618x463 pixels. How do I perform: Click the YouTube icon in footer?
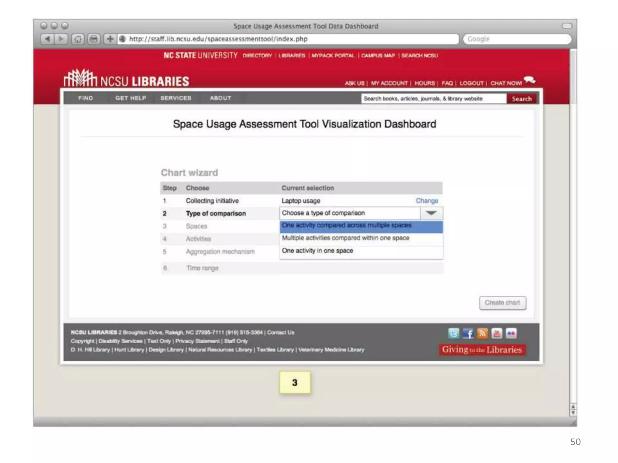coord(497,333)
